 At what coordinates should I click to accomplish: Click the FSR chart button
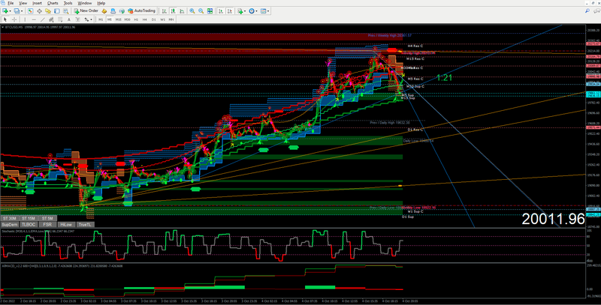47,224
